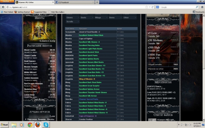
Task: Open the Scrolls filter dropdown
Action: 72,22
